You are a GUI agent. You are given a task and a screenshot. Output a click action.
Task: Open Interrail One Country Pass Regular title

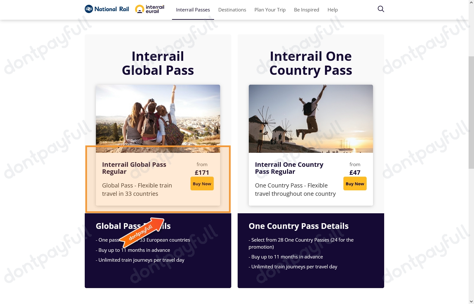click(x=289, y=168)
